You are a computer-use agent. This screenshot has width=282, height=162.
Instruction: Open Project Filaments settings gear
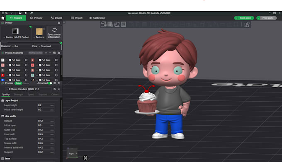(59, 53)
